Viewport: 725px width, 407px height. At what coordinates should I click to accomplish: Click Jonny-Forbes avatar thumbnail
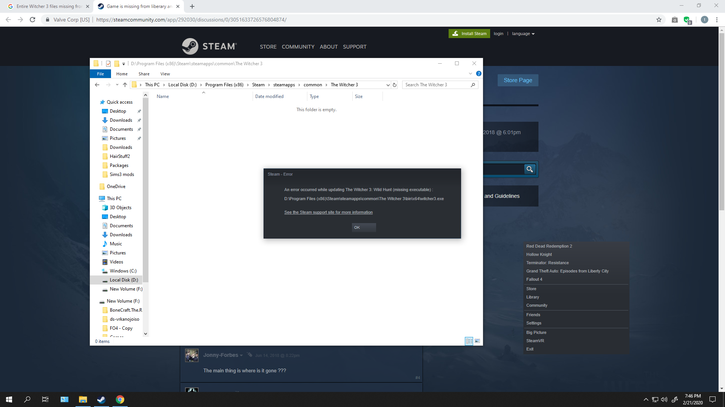coord(192,355)
